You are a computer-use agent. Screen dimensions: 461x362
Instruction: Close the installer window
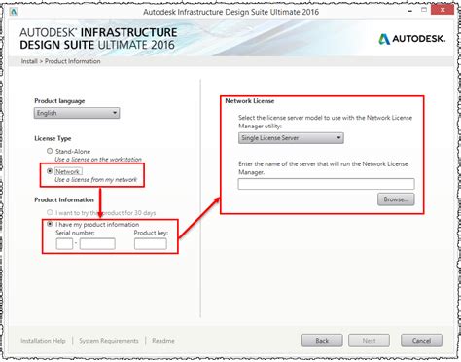coord(443,10)
